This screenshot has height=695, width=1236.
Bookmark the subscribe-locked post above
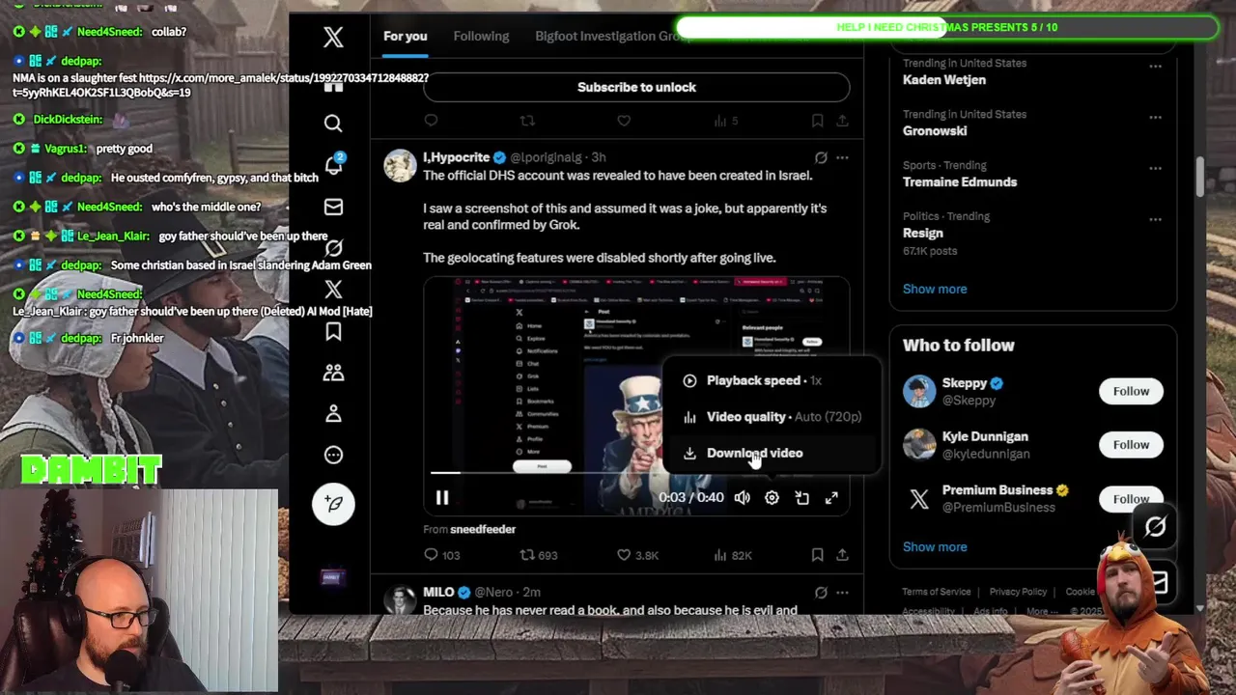pos(817,121)
